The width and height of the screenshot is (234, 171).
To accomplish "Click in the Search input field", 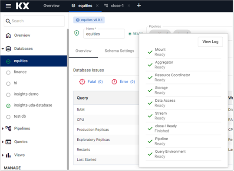I will [34, 21].
